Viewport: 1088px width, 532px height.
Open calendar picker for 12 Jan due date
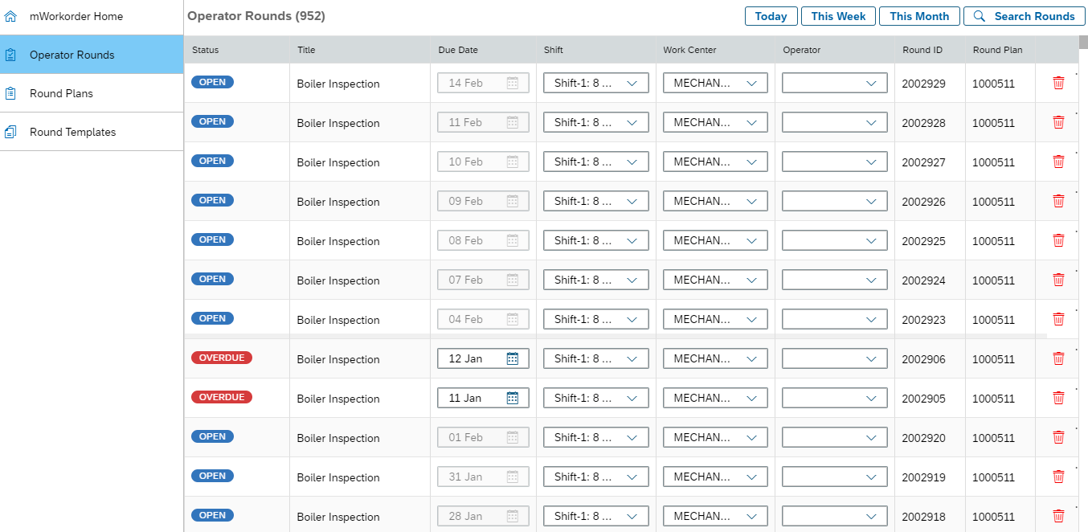[513, 358]
